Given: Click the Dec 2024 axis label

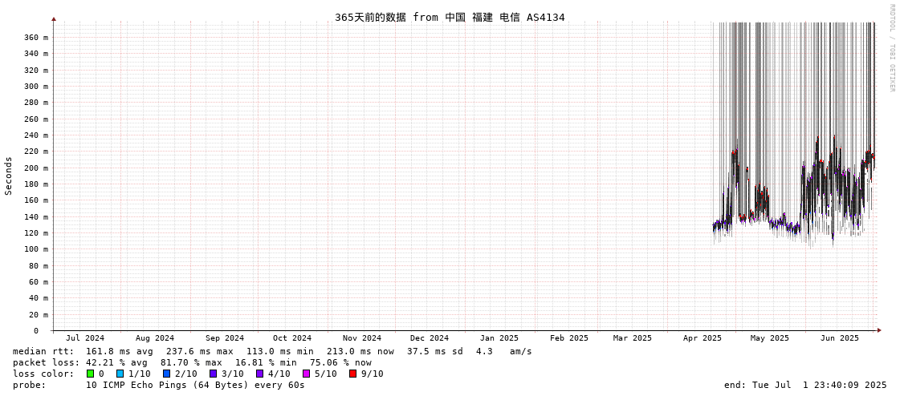Looking at the screenshot, I should [430, 338].
